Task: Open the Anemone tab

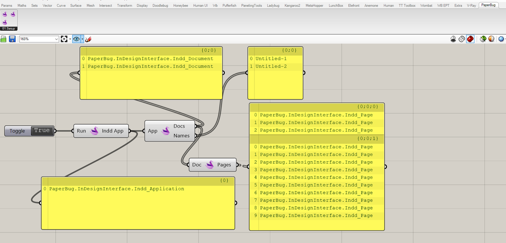Action: click(371, 5)
